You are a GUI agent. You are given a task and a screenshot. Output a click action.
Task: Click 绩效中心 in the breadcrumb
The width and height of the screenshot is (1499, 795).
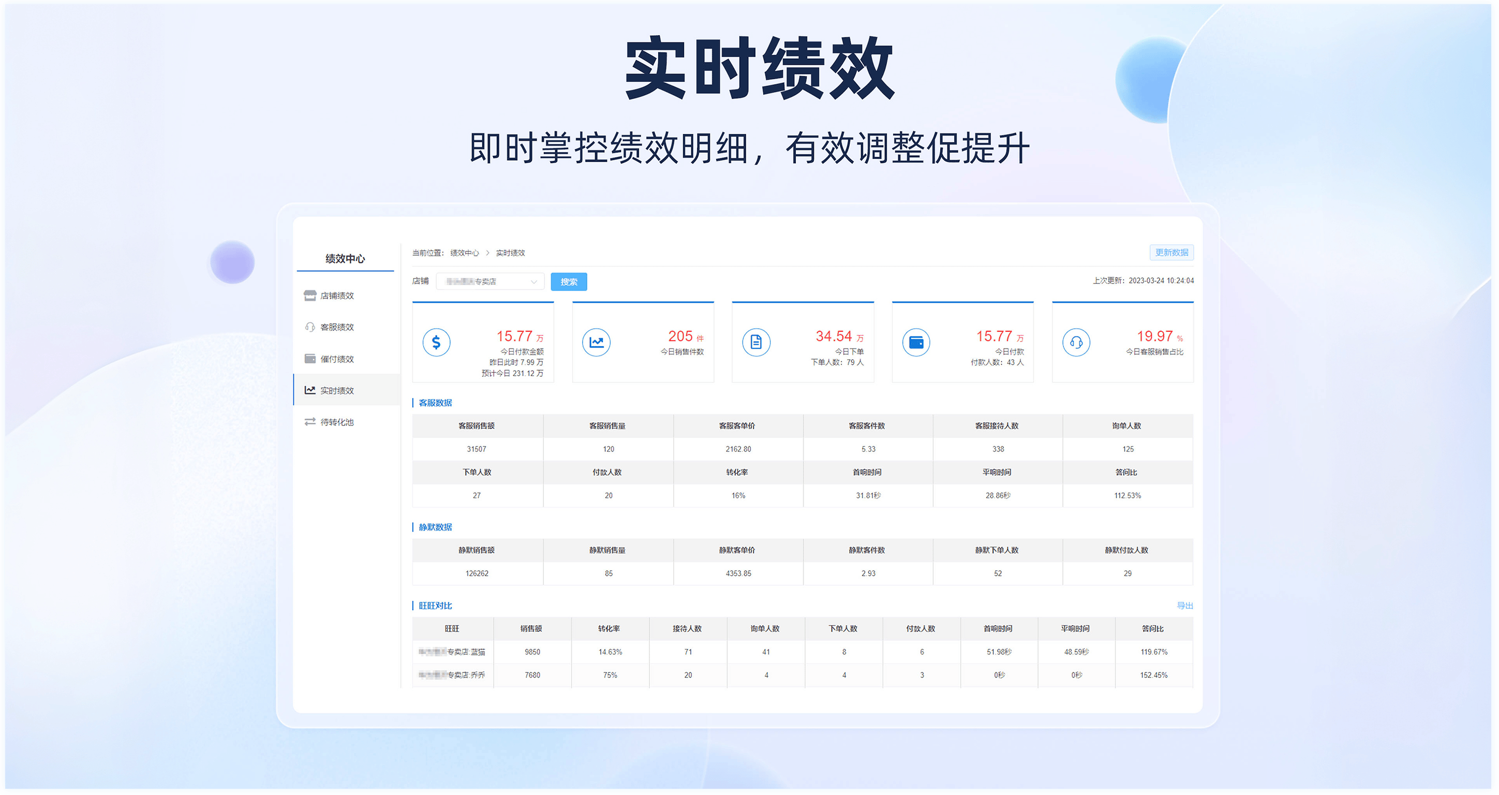(464, 253)
